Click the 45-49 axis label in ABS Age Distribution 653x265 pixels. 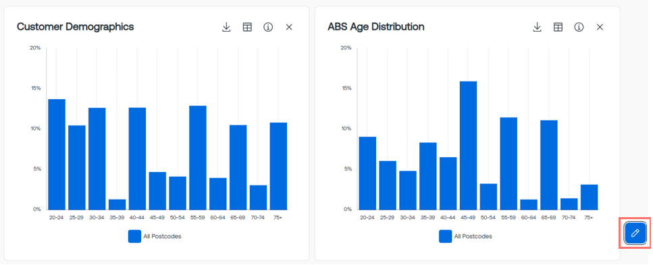(x=468, y=218)
